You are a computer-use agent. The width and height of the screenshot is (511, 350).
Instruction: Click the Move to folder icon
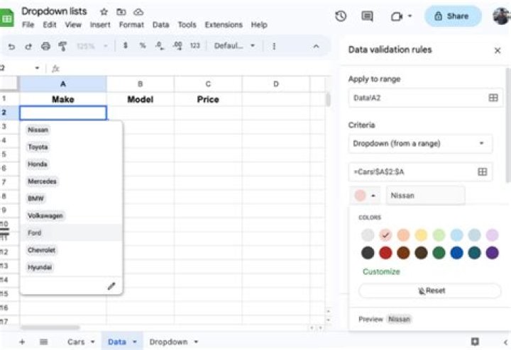[121, 12]
